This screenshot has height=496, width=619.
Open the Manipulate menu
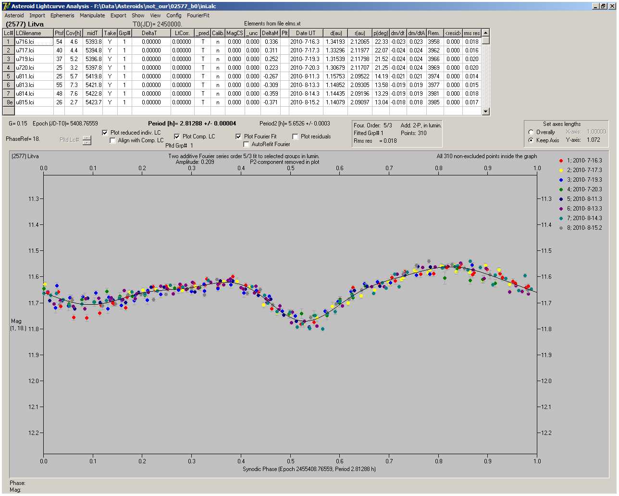tap(92, 15)
